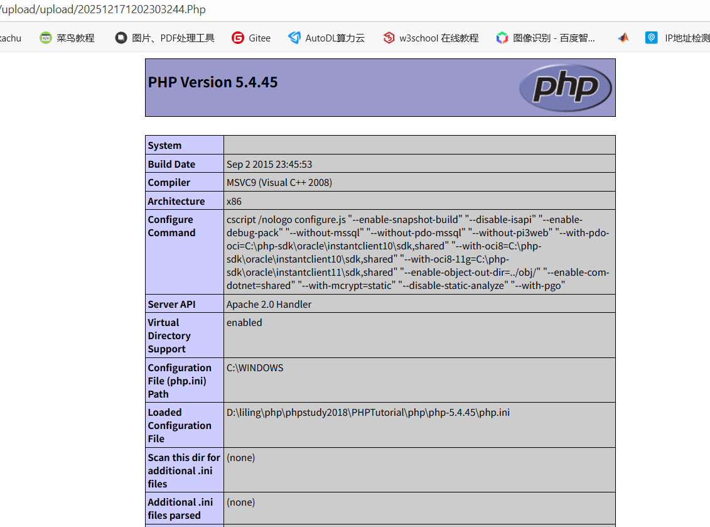710x527 pixels.
Task: Open the IP地址检测 bookmark icon
Action: click(652, 38)
